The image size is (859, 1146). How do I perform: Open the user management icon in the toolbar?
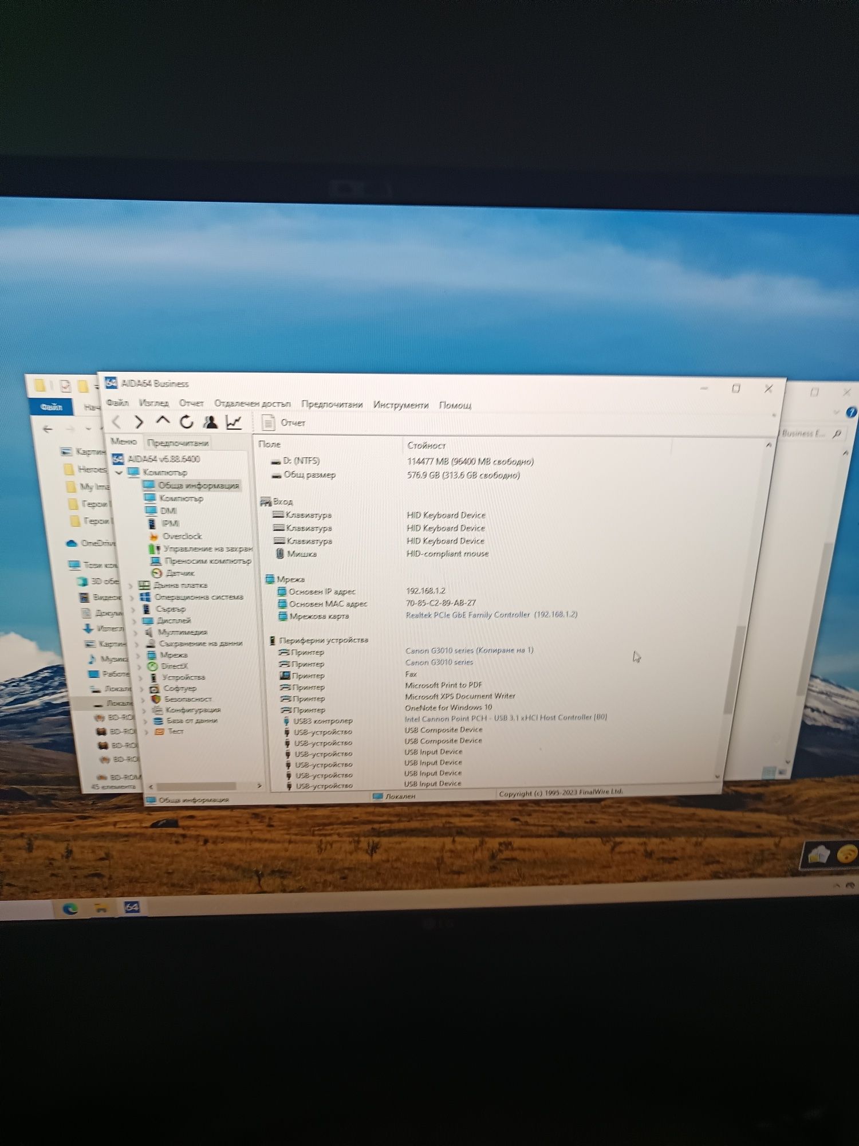pos(210,422)
